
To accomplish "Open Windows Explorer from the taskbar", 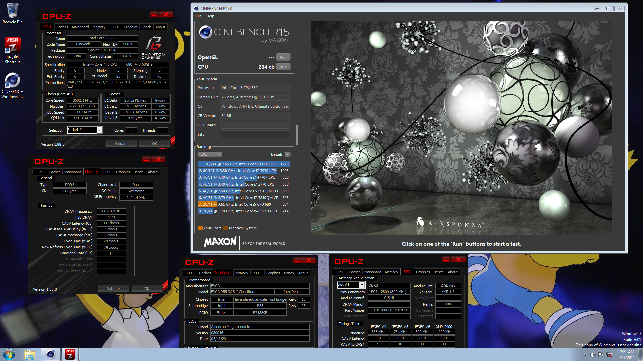I will coord(30,354).
